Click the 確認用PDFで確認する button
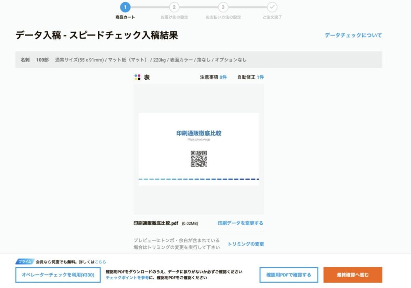The image size is (411, 288). click(x=289, y=275)
